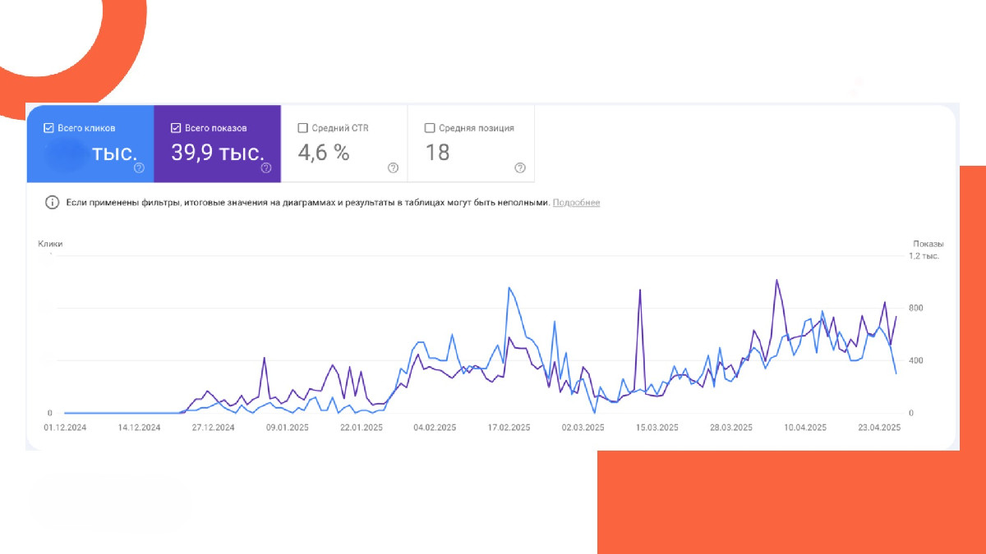Image resolution: width=986 pixels, height=554 pixels.
Task: Enable the Средняя позиция checkbox
Action: 430,128
